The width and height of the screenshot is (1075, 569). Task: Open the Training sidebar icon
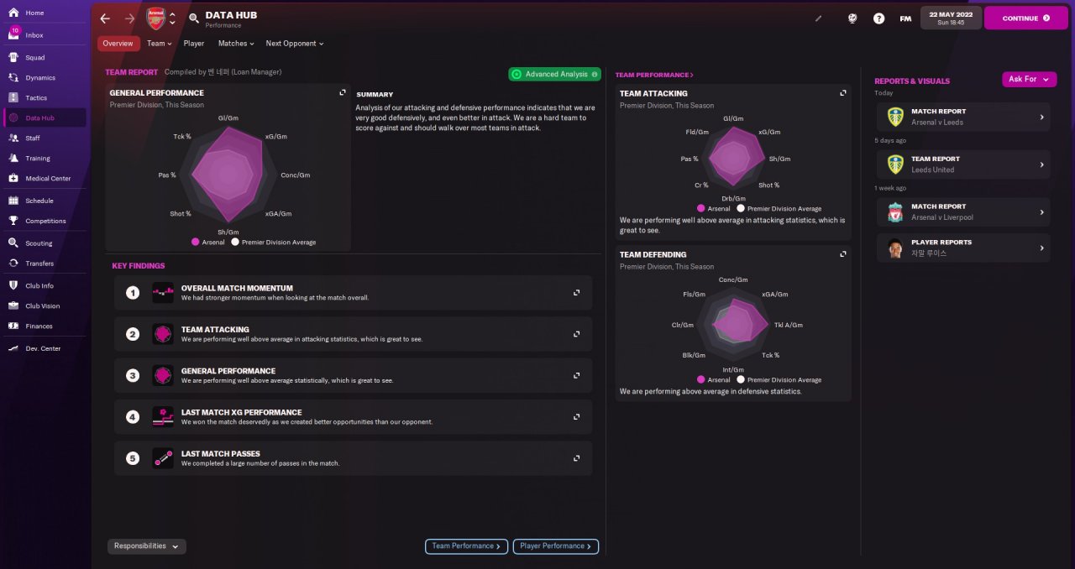pos(13,159)
